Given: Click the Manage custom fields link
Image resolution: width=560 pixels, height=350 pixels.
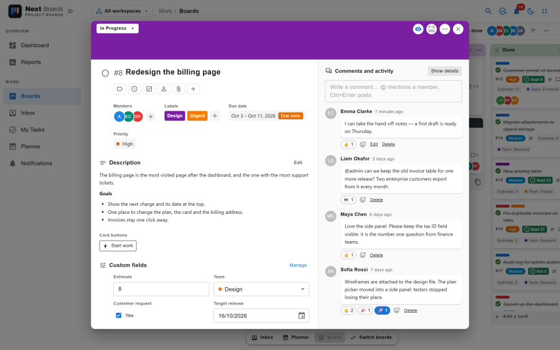Looking at the screenshot, I should point(298,265).
